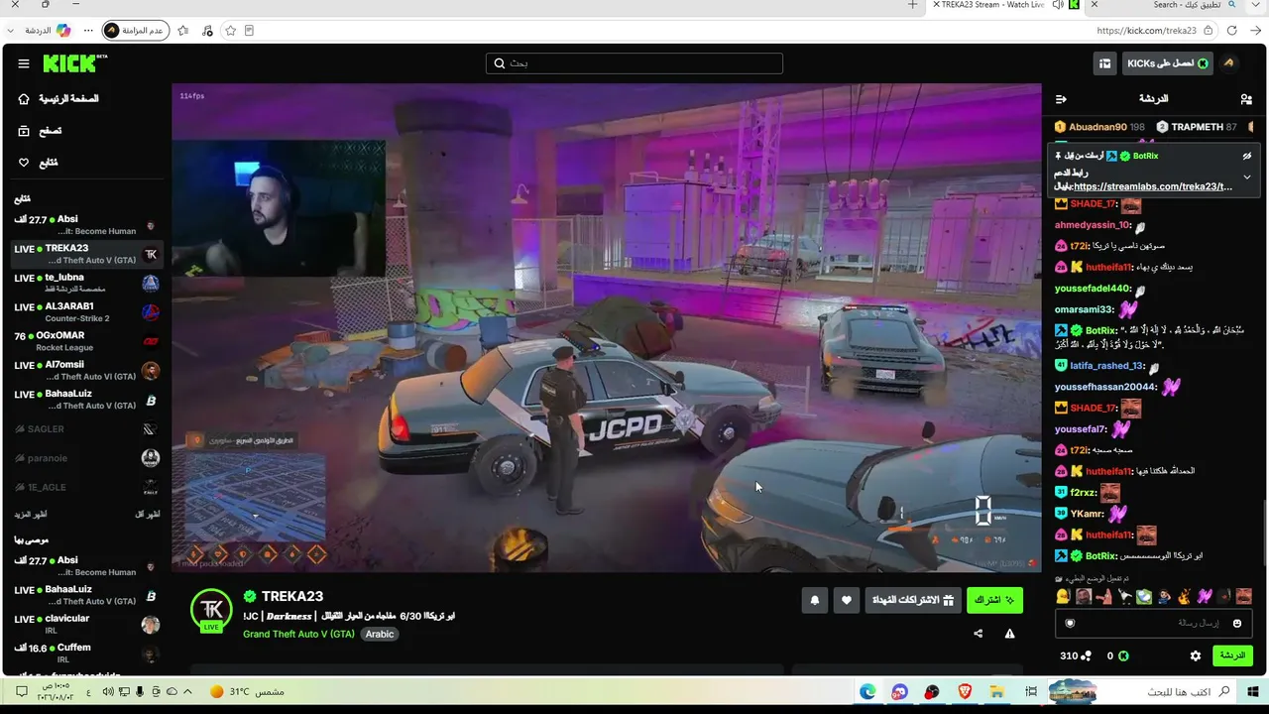Screen dimensions: 1269x714
Task: Click the gift subscriptions button
Action: pyautogui.click(x=912, y=600)
